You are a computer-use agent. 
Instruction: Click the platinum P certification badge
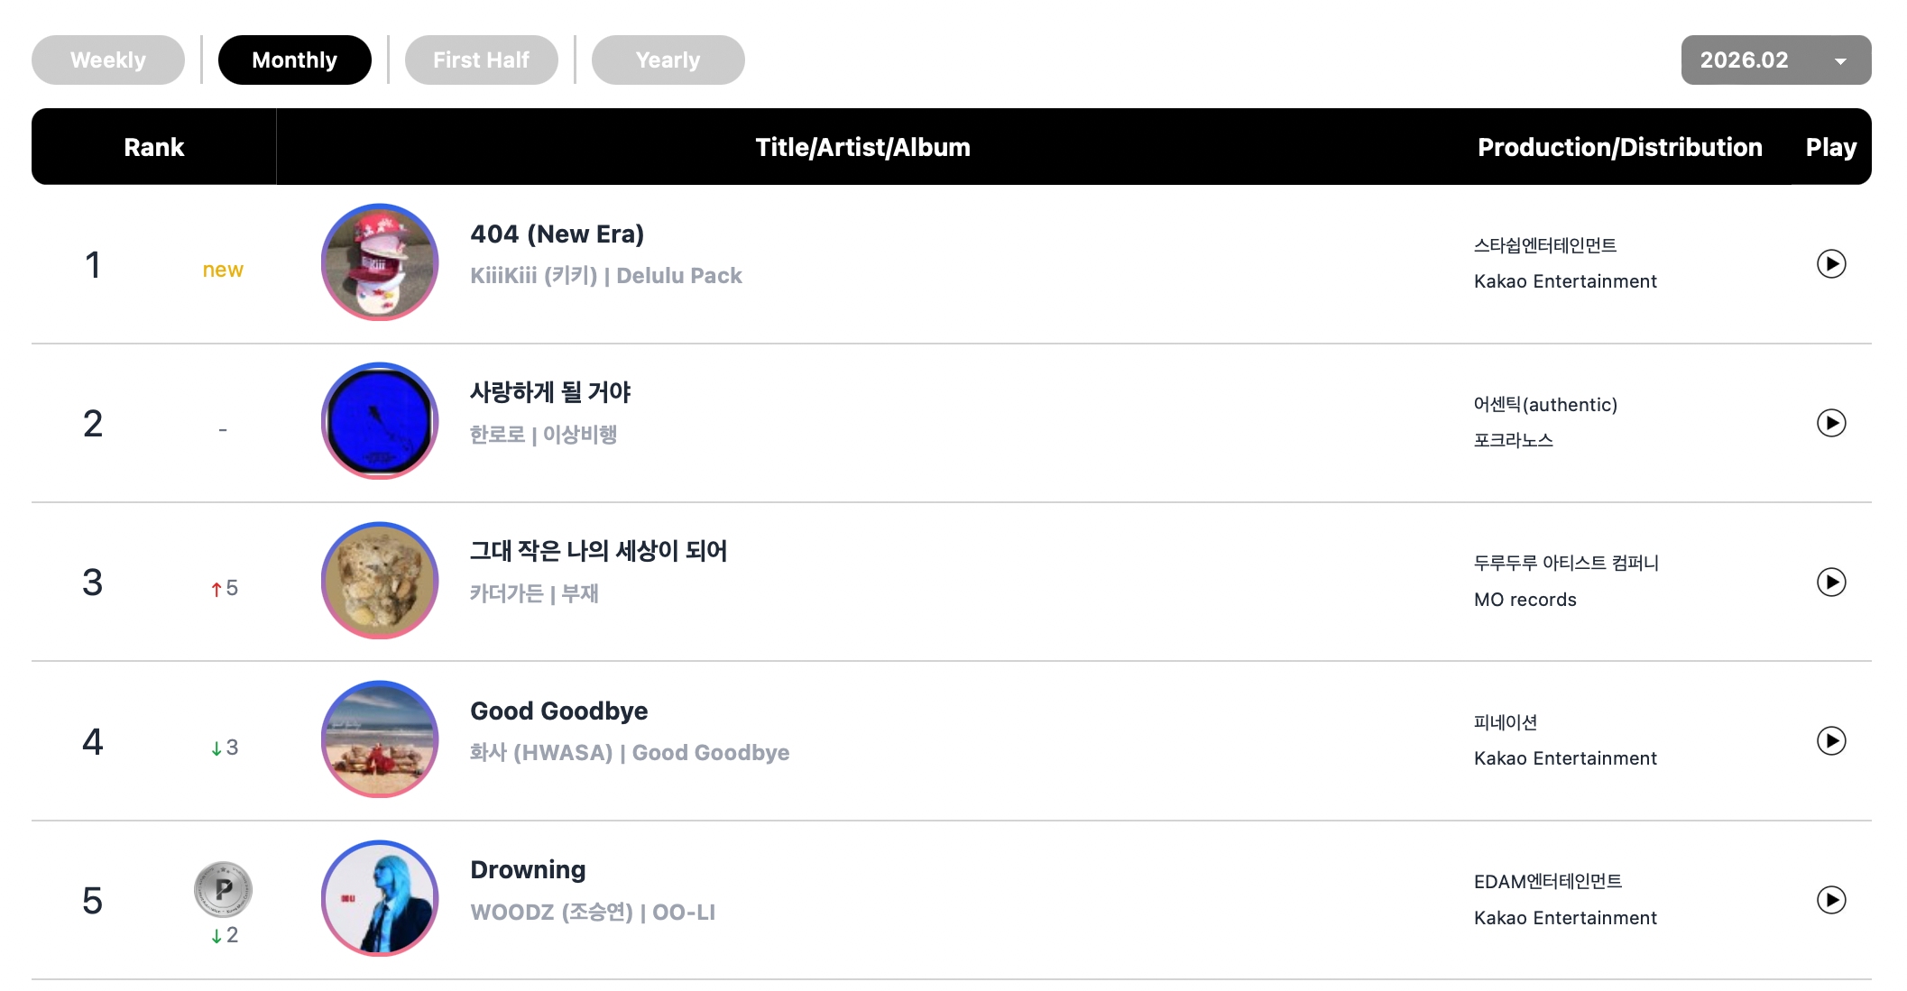click(x=223, y=889)
